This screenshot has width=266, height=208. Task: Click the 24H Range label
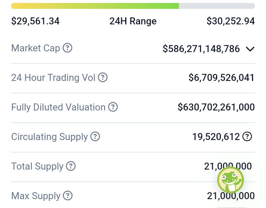[133, 21]
